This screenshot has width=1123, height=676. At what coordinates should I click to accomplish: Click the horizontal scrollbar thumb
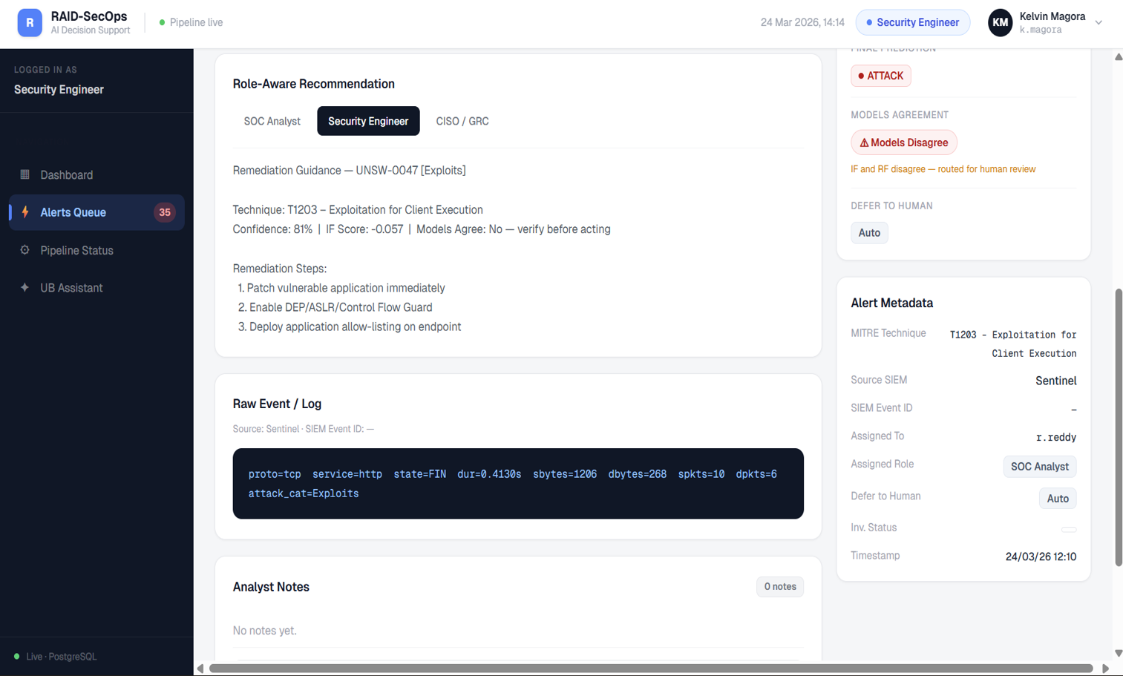pos(651,669)
